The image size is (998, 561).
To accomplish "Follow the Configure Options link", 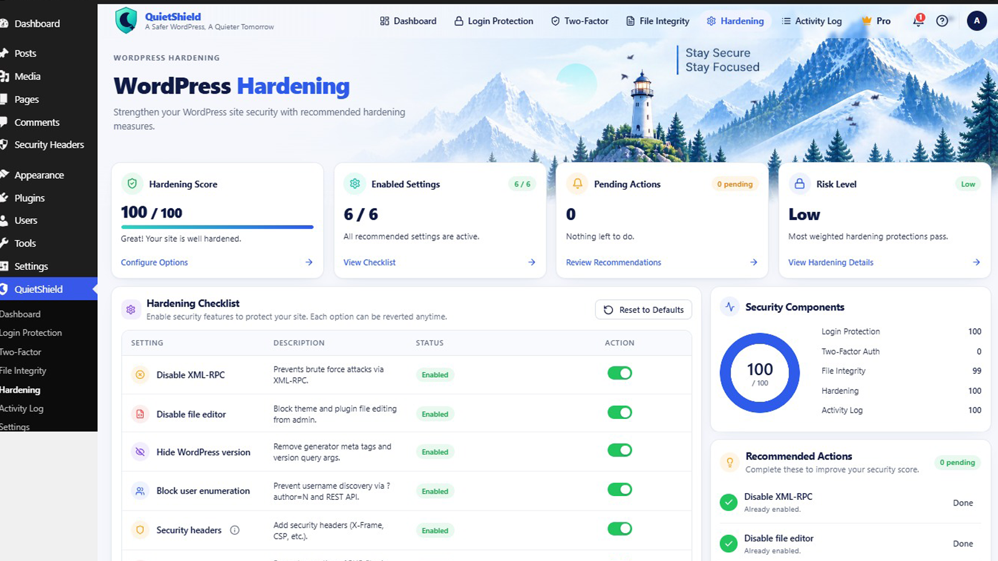I will (x=154, y=262).
